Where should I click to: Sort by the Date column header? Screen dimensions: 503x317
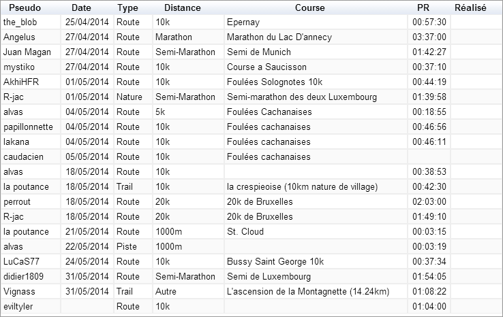[x=81, y=7]
